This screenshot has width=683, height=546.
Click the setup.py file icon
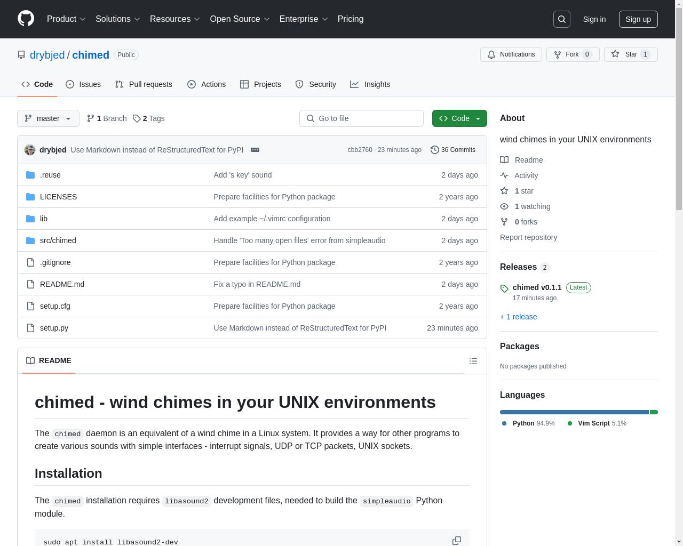30,328
